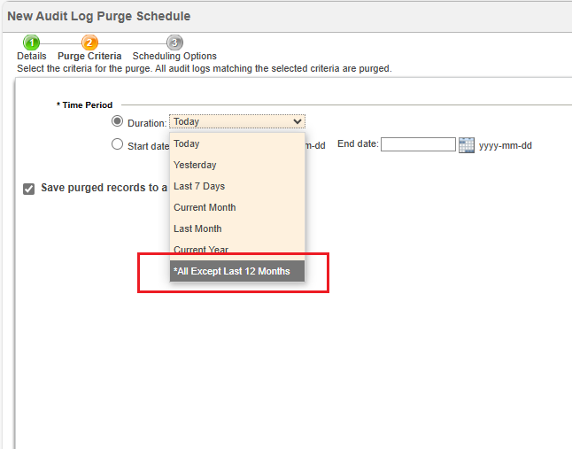Viewport: 572px width, 449px height.
Task: Jump to the Scheduling Options step label
Action: 174,57
